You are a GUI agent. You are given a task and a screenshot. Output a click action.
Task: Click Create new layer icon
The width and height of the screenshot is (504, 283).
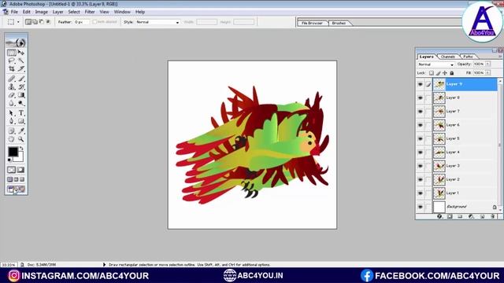point(482,217)
